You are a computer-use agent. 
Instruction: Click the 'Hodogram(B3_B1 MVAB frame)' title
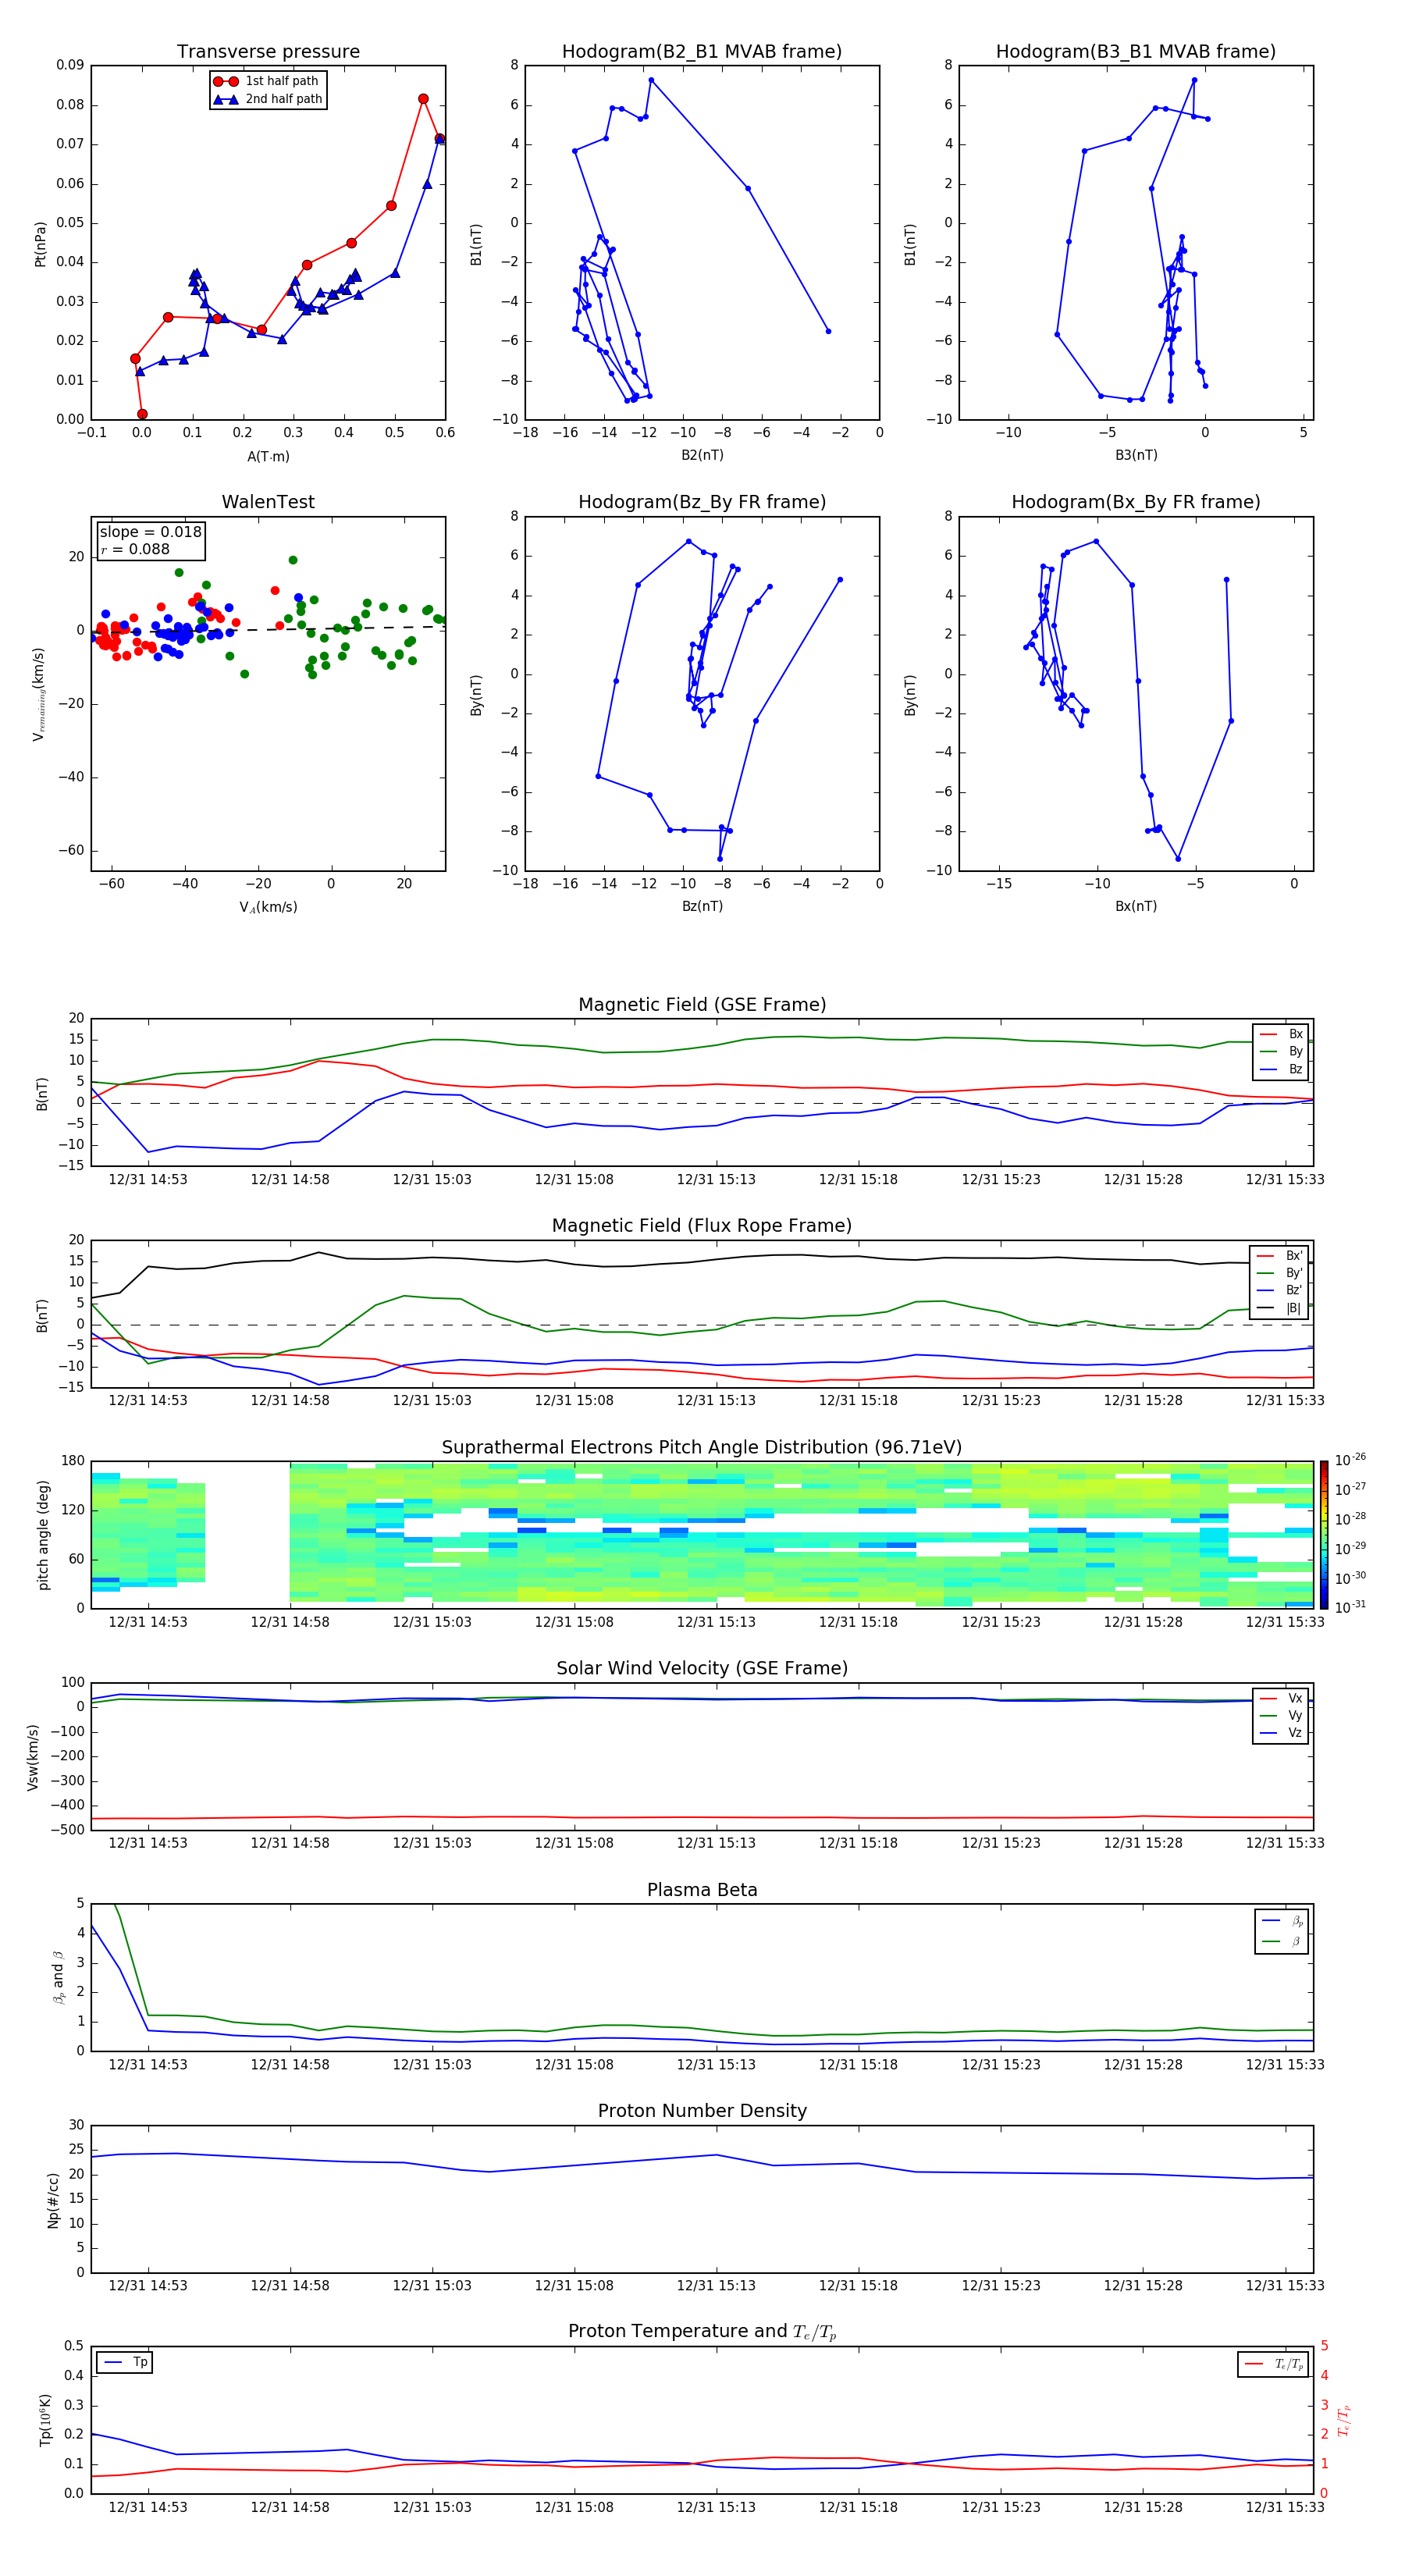[1136, 52]
